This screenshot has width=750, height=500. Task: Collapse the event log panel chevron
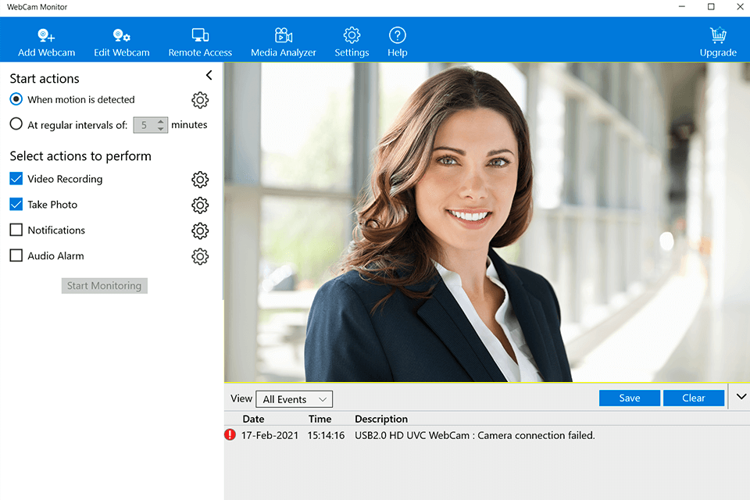click(x=741, y=396)
